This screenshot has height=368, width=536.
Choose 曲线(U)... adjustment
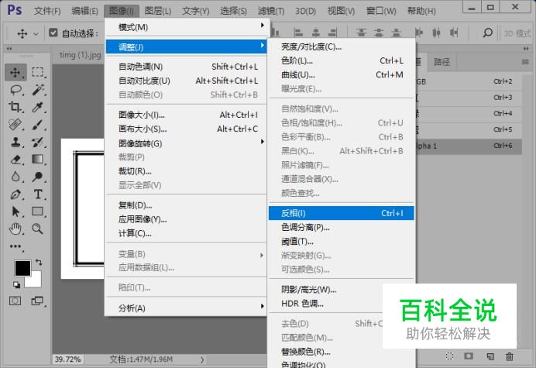tap(341, 75)
